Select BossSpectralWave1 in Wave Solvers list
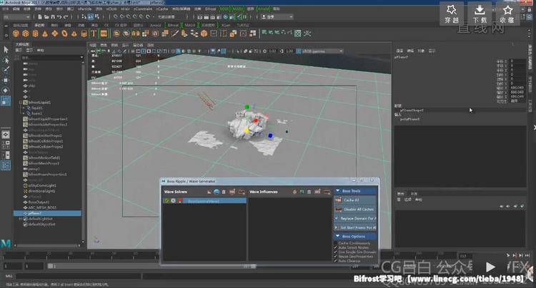This screenshot has width=536, height=288. click(204, 201)
